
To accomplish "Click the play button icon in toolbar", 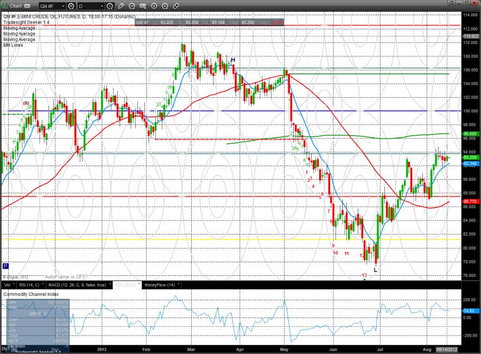I will click(154, 6).
